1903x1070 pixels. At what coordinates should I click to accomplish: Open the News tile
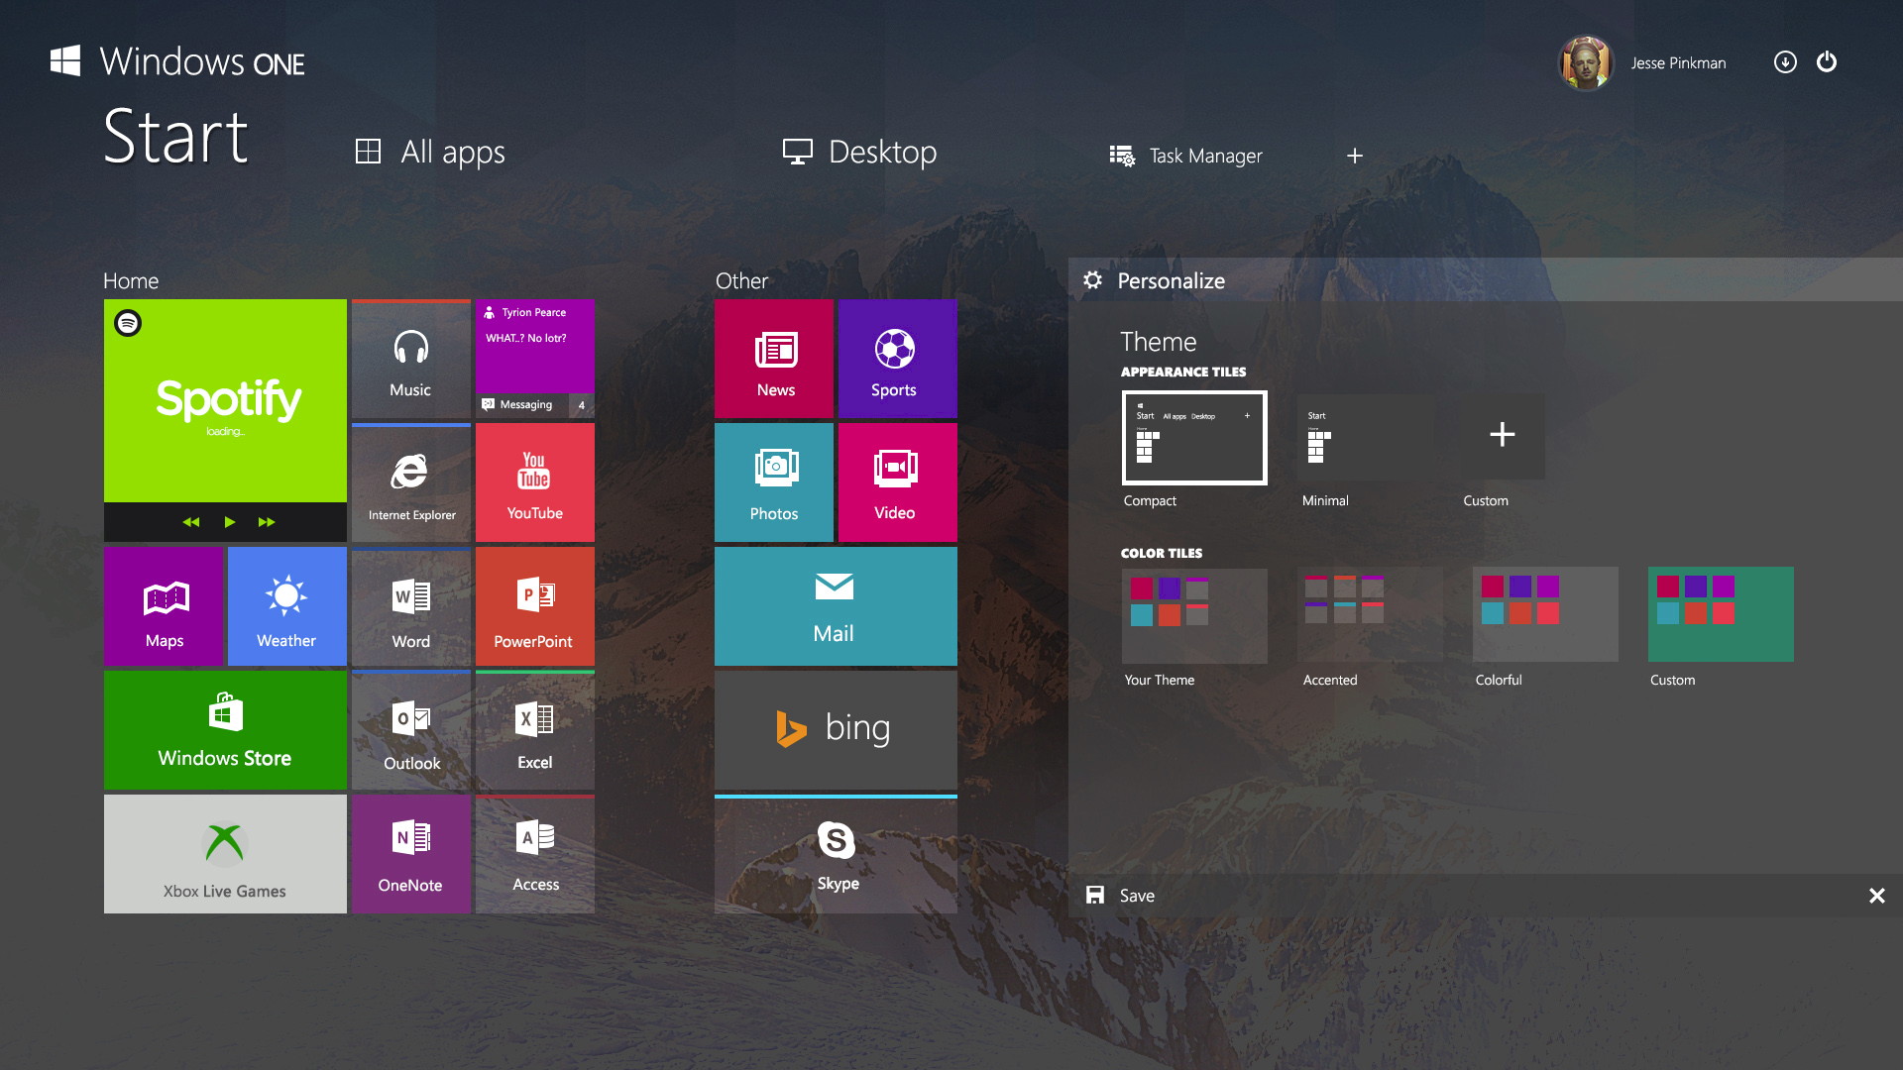pyautogui.click(x=774, y=359)
